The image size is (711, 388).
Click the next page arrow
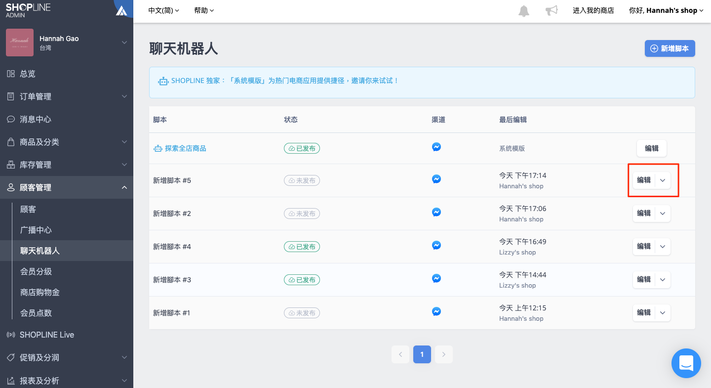[x=444, y=354]
